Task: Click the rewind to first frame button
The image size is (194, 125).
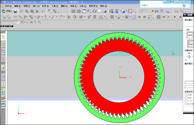Action: 164,17
